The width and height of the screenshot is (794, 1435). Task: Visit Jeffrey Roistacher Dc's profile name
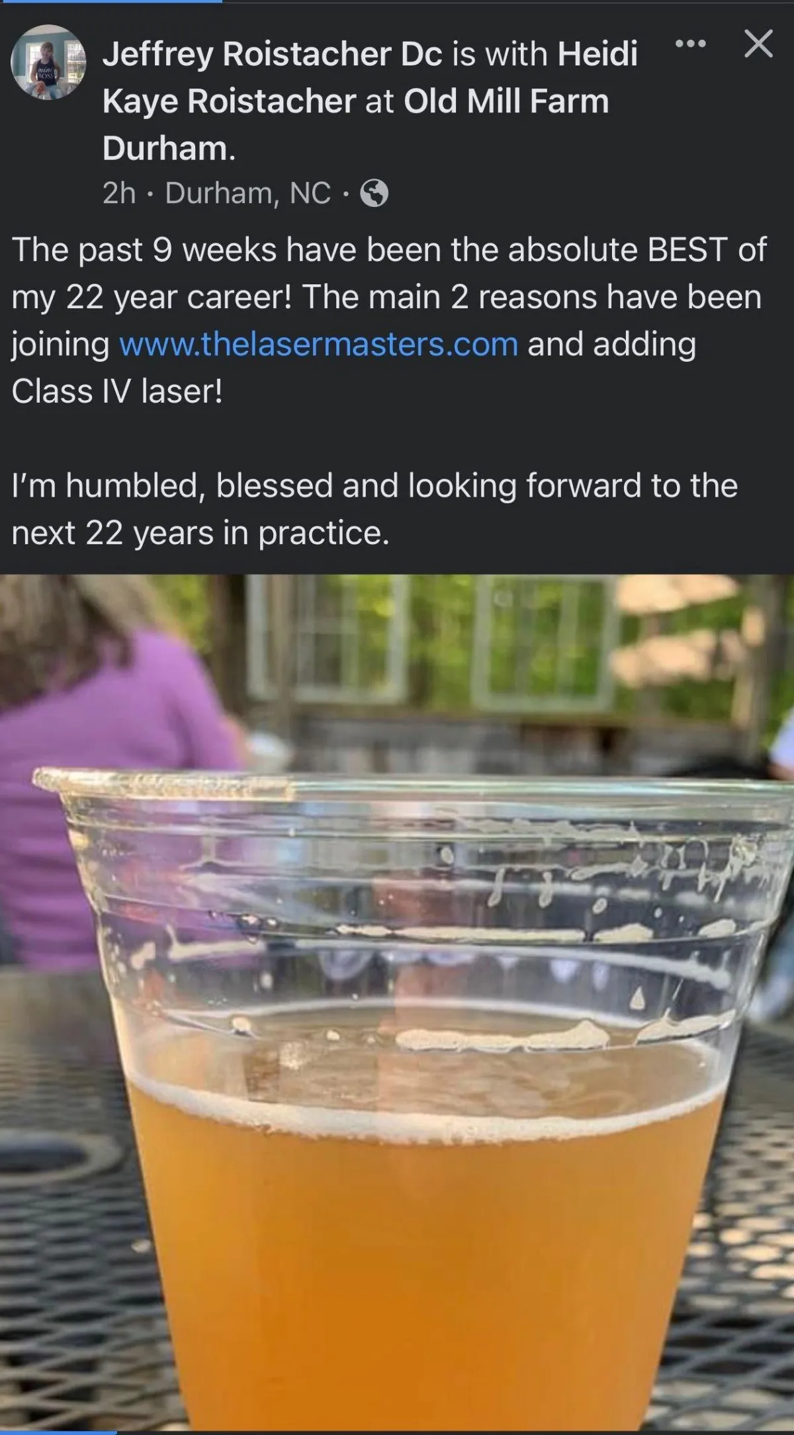click(x=272, y=54)
